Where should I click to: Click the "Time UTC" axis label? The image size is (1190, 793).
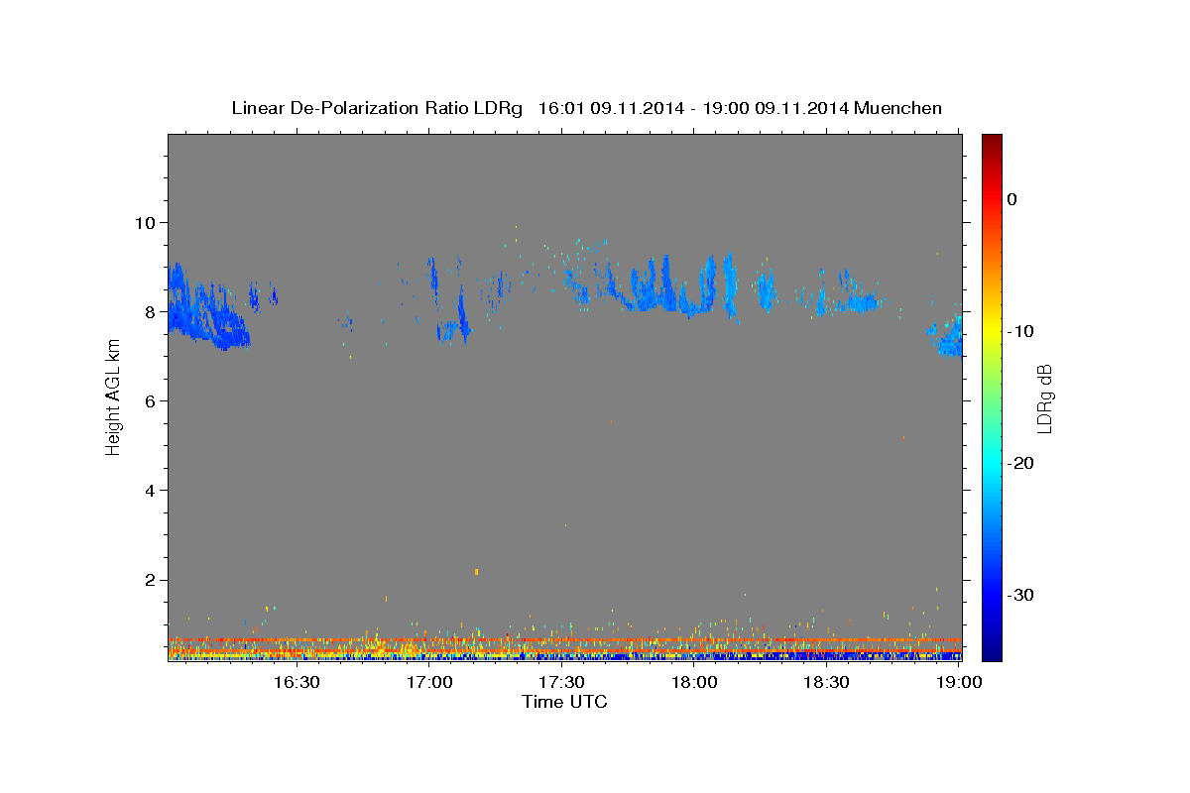pyautogui.click(x=564, y=702)
